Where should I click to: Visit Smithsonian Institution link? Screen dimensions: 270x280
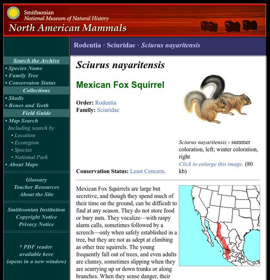pos(36,210)
